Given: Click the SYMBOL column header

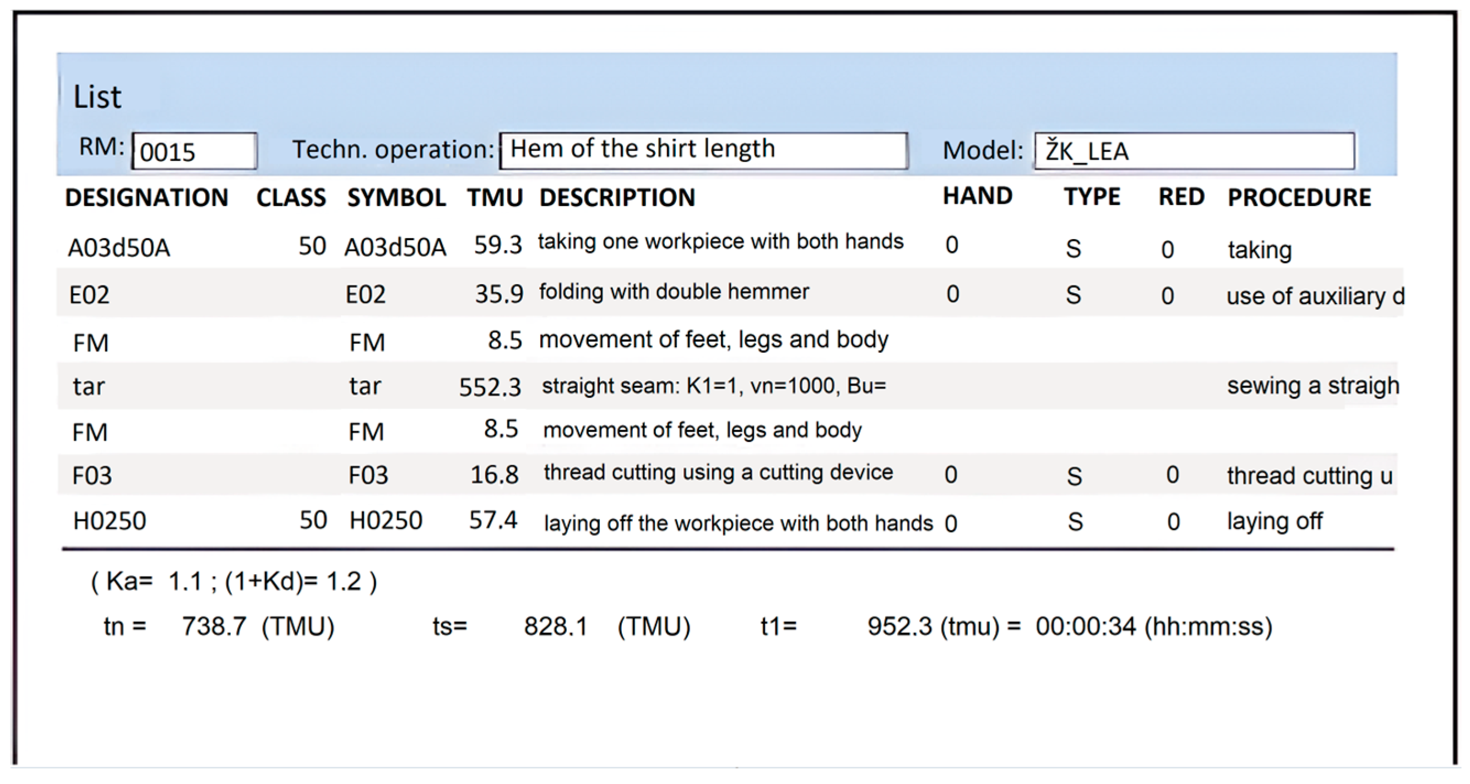Looking at the screenshot, I should [x=397, y=198].
